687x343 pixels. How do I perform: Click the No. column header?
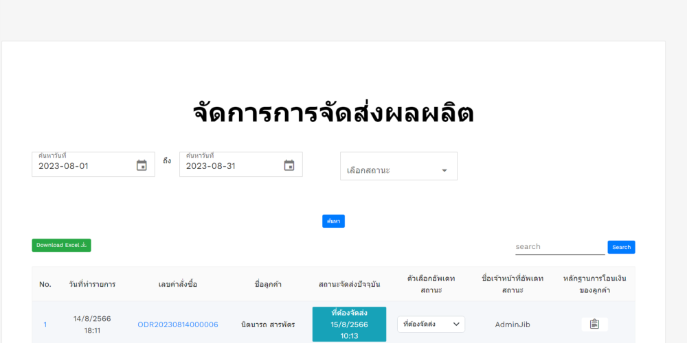(x=45, y=284)
